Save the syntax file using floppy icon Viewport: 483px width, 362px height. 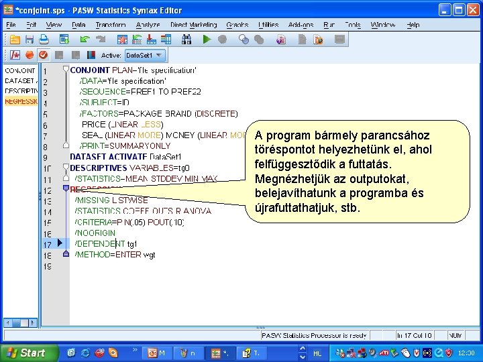(x=30, y=40)
